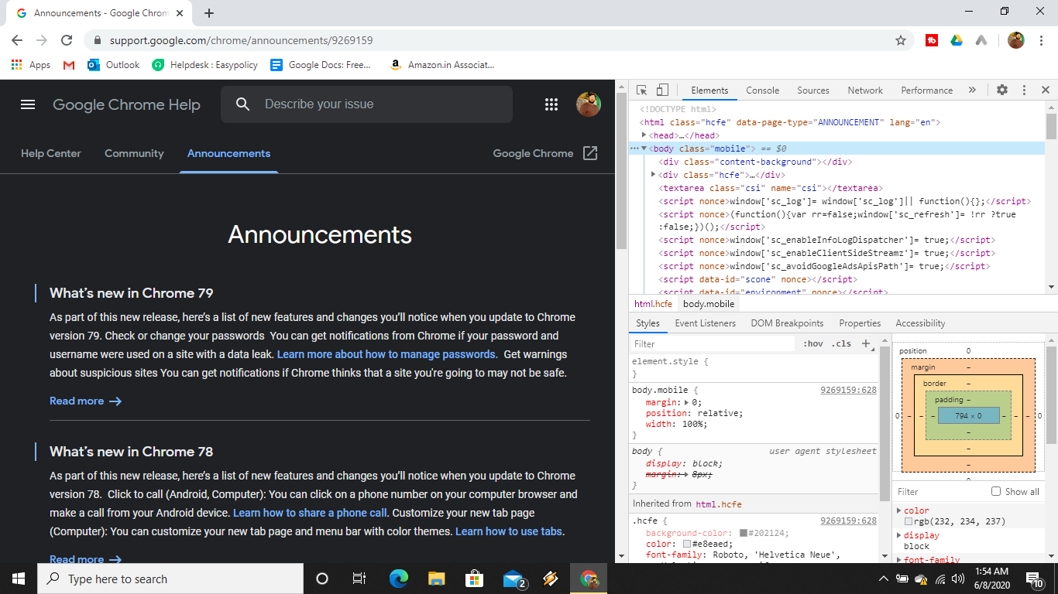The height and width of the screenshot is (594, 1058).
Task: Show hidden system tray icons
Action: point(883,579)
